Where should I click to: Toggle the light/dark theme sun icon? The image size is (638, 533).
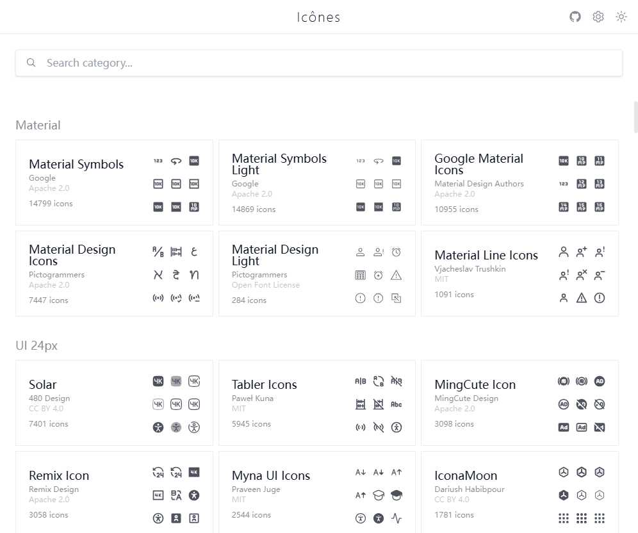(621, 17)
